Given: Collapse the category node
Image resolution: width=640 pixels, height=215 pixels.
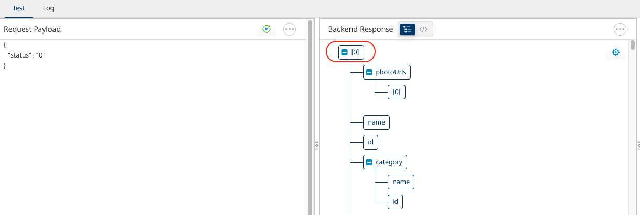Looking at the screenshot, I should 369,162.
